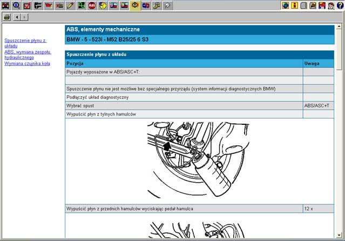Open the red oil can lubricants icon
The width and height of the screenshot is (345, 241).
[x=49, y=5]
